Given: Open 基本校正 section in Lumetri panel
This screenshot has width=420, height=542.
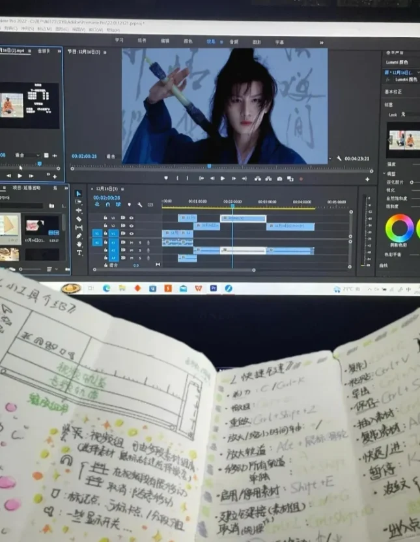Looking at the screenshot, I should [x=393, y=92].
